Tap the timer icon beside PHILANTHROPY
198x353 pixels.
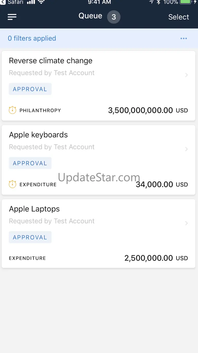click(x=12, y=110)
